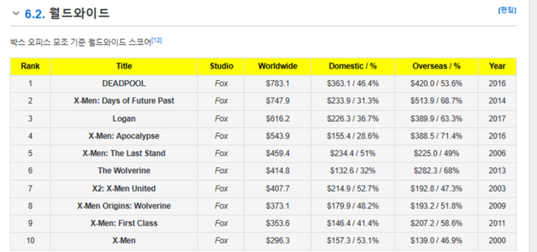
Task: Select the Title column header
Action: (x=124, y=66)
